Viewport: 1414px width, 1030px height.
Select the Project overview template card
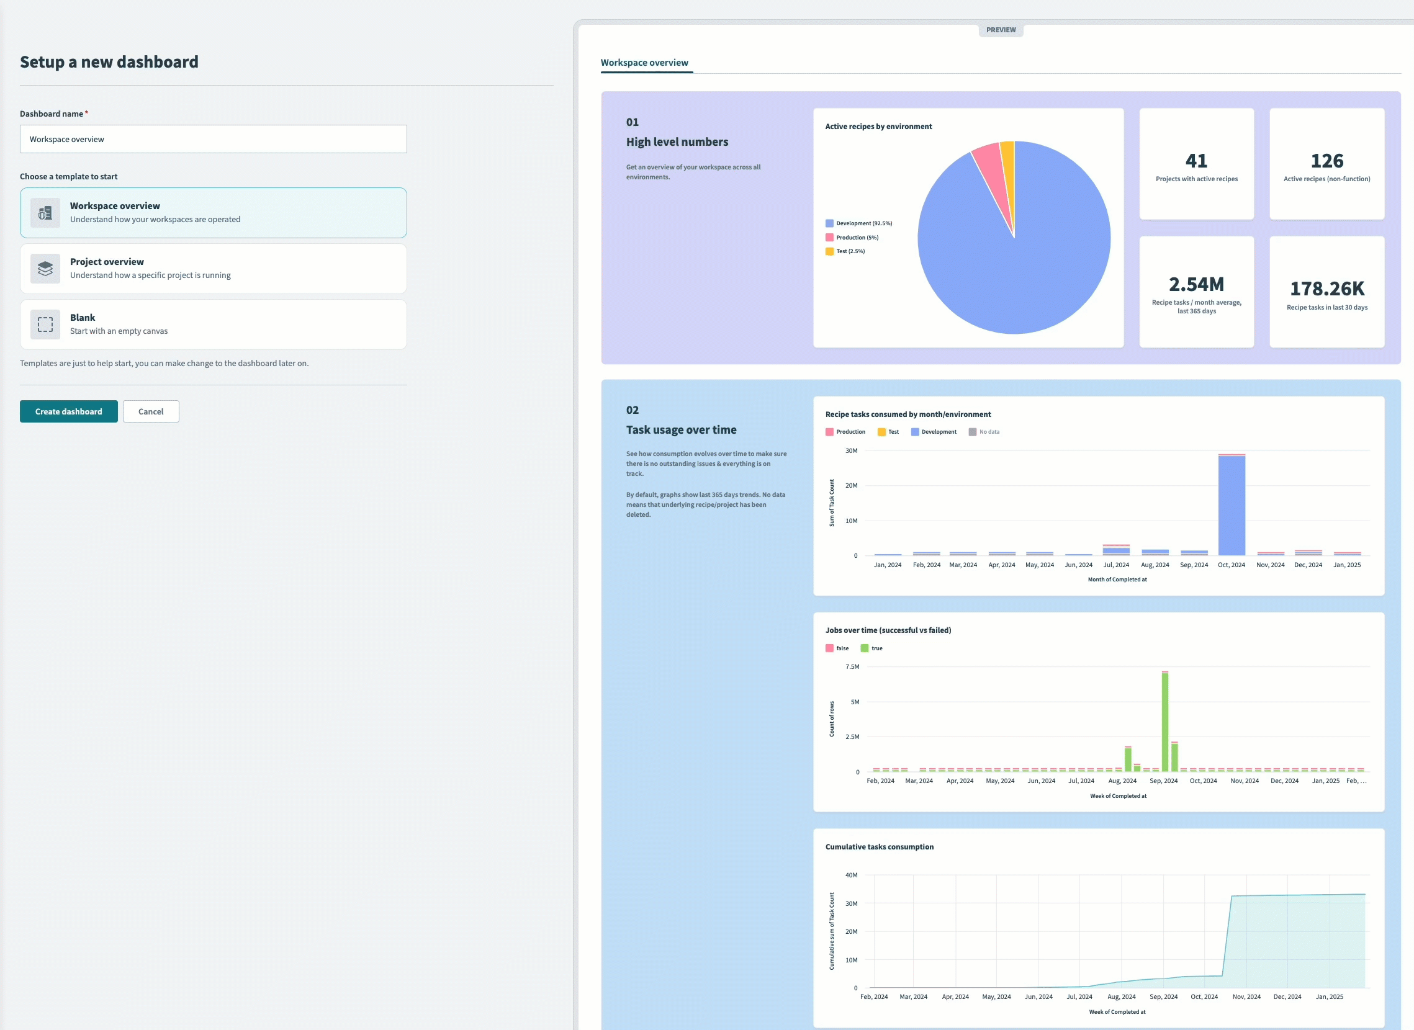pyautogui.click(x=213, y=268)
